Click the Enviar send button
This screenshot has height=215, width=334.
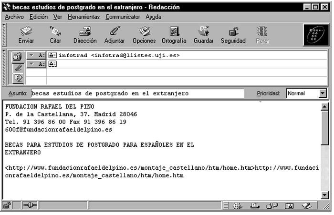tap(26, 35)
